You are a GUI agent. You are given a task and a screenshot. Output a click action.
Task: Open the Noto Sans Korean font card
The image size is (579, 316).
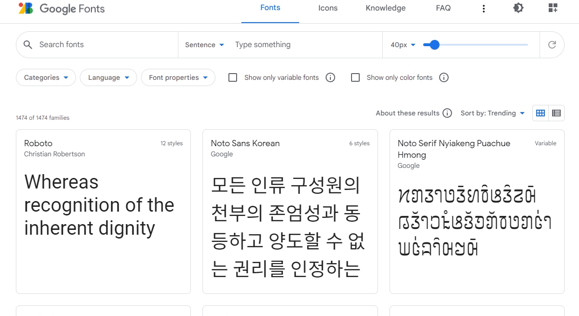click(x=290, y=212)
